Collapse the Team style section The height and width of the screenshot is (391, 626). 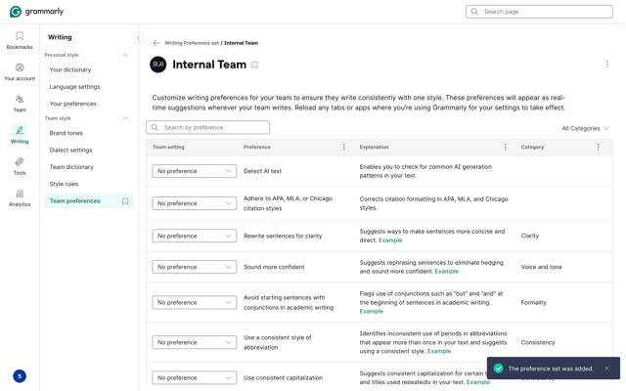[x=125, y=118]
